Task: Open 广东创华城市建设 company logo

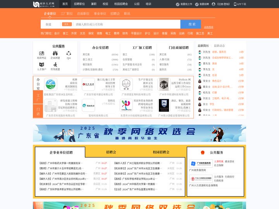Action: (88, 84)
